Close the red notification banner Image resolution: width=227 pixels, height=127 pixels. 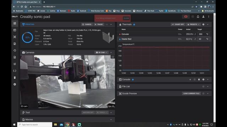(126, 18)
